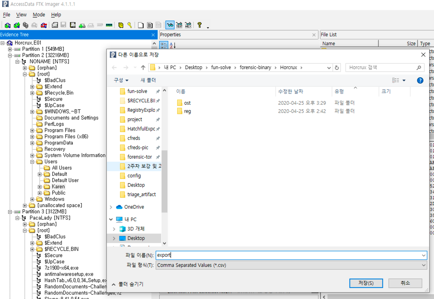Open the ost folder
Screen dimensions: 434x299
(187, 103)
